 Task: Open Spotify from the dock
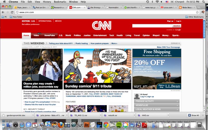(x=119, y=125)
